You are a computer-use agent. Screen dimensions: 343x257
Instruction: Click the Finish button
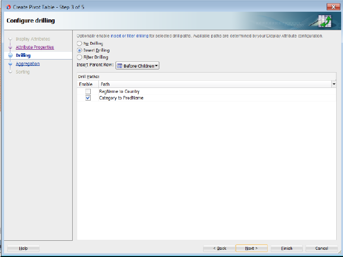(287, 248)
